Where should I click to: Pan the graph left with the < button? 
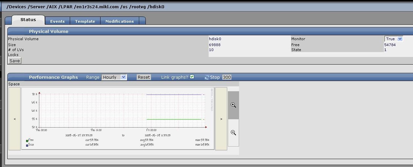tap(15, 119)
